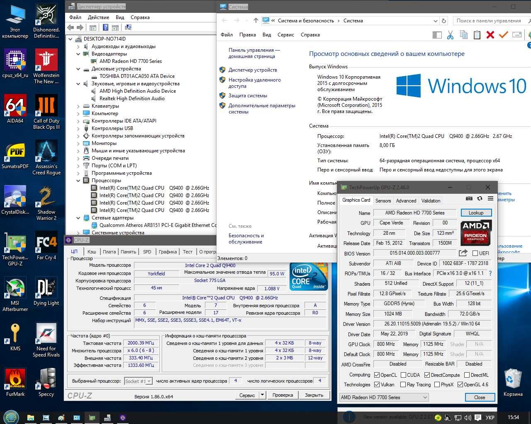Click the refresh button next to address bar
531x424 pixels.
443,21
